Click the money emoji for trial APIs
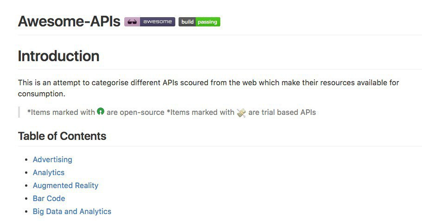 [x=241, y=112]
